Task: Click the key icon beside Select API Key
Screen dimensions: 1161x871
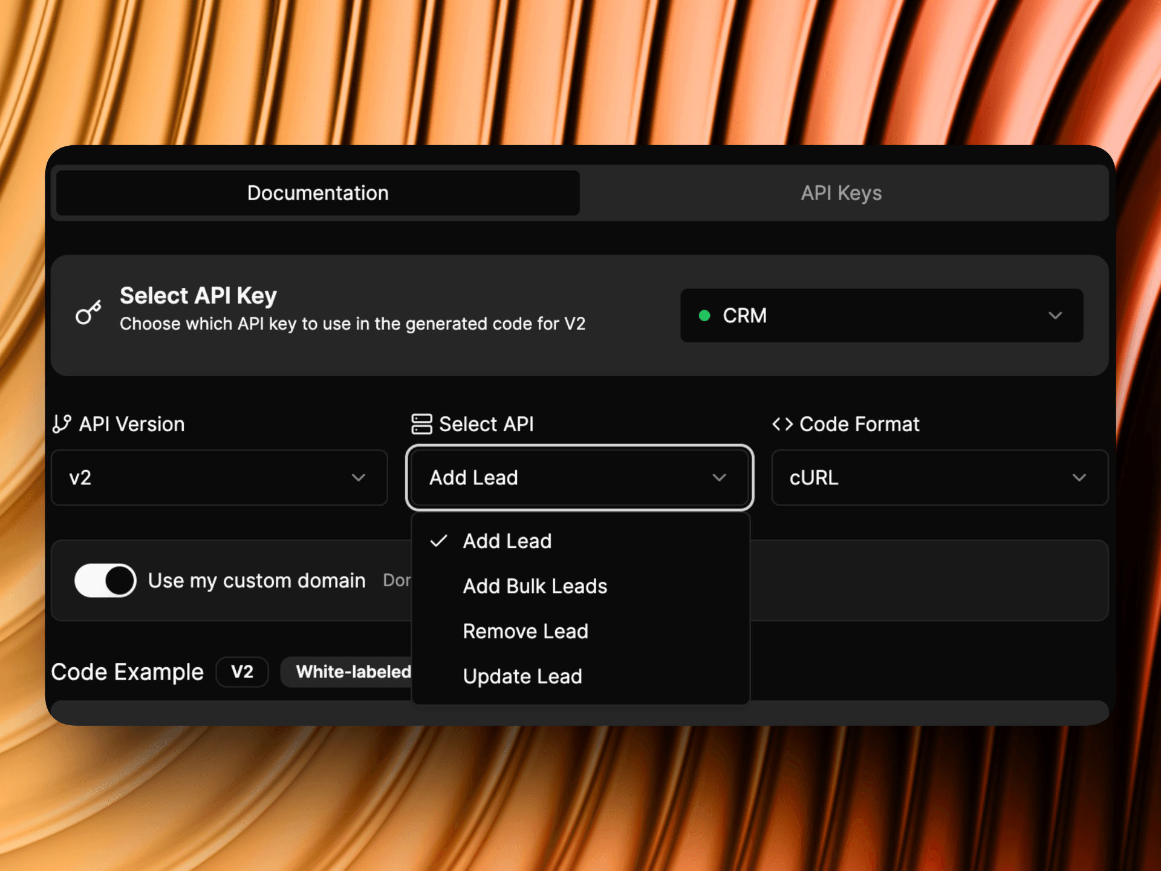Action: 88,312
